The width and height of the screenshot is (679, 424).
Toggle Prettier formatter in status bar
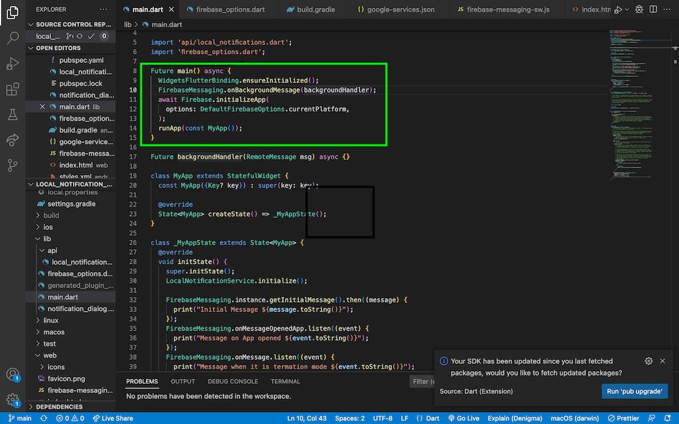coord(623,418)
